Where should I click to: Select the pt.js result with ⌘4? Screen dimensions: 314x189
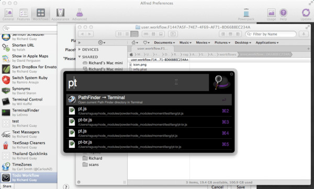(x=149, y=133)
